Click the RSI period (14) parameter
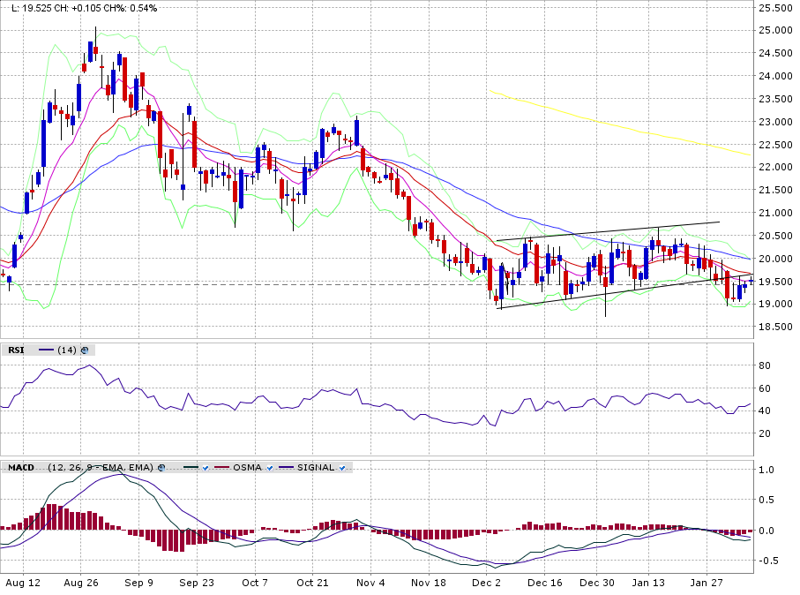The height and width of the screenshot is (595, 800). click(67, 350)
